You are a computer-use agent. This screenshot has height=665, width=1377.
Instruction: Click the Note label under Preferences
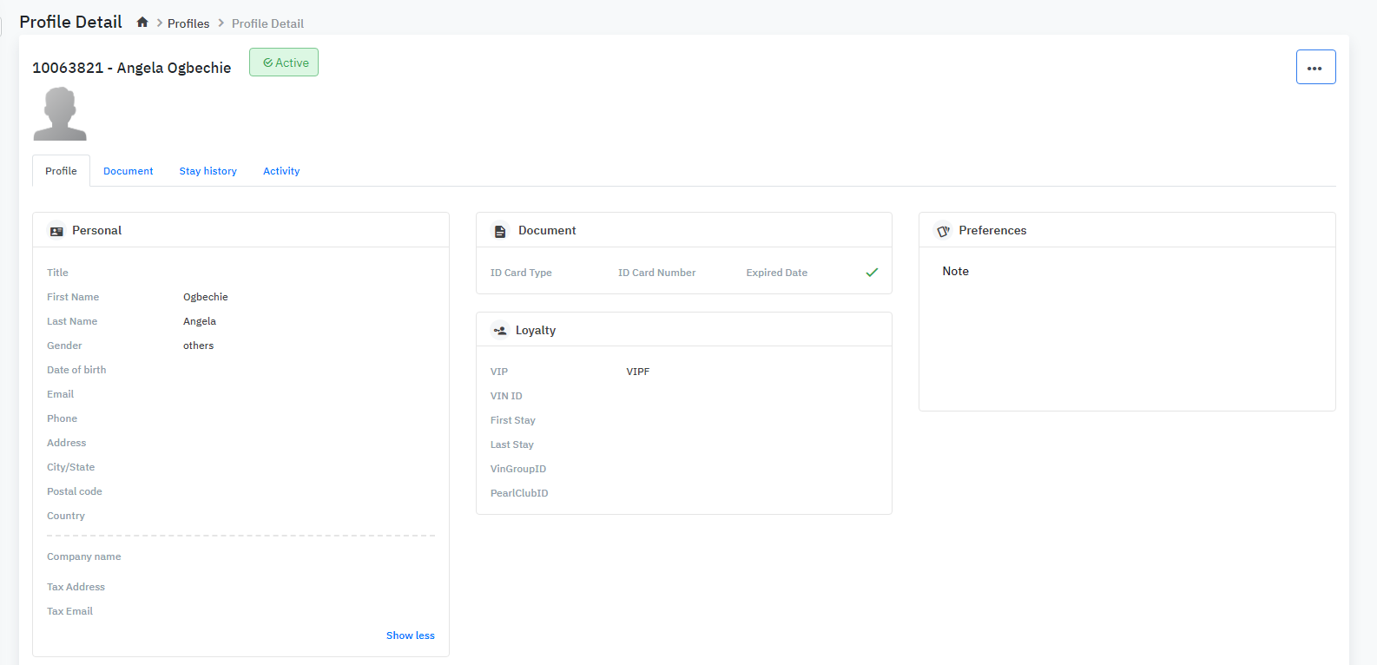955,272
